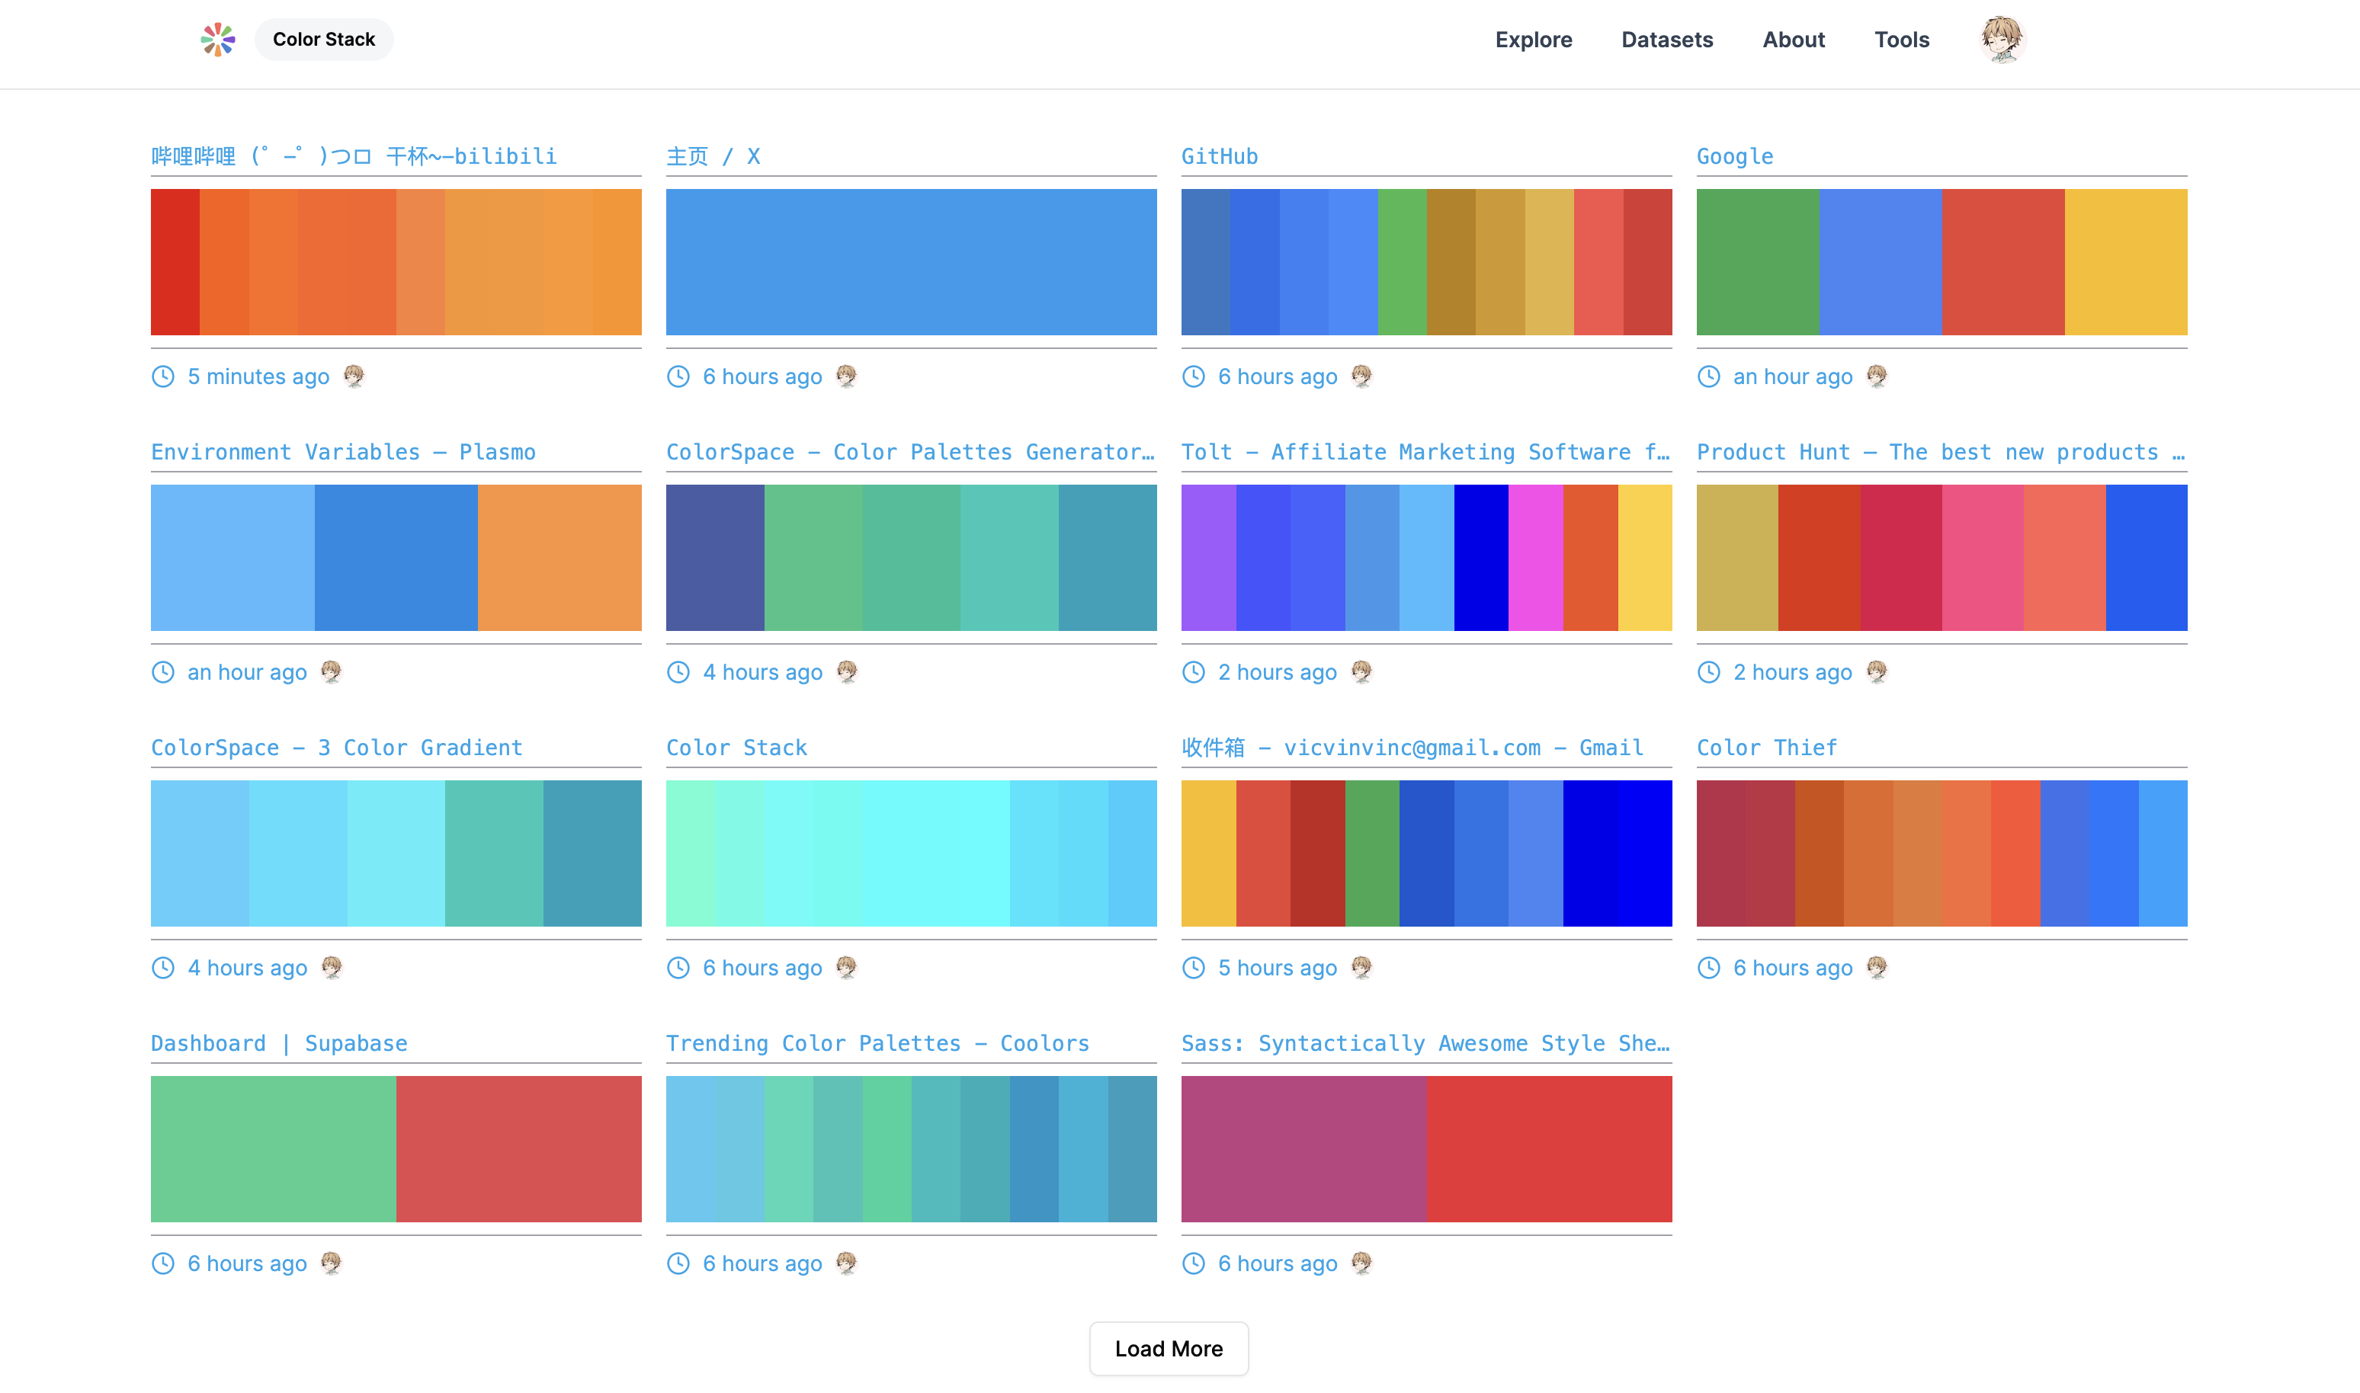Open Environment Variables – Plasmo link

(x=344, y=453)
